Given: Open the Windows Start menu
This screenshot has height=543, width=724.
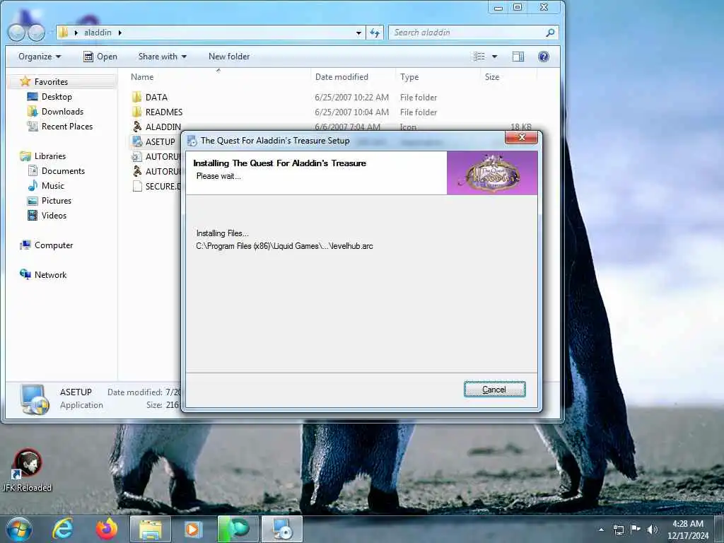Looking at the screenshot, I should [x=19, y=529].
